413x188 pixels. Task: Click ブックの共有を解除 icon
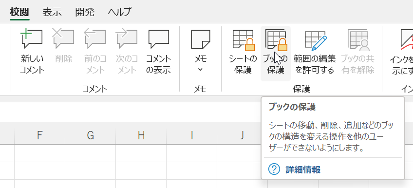point(357,52)
